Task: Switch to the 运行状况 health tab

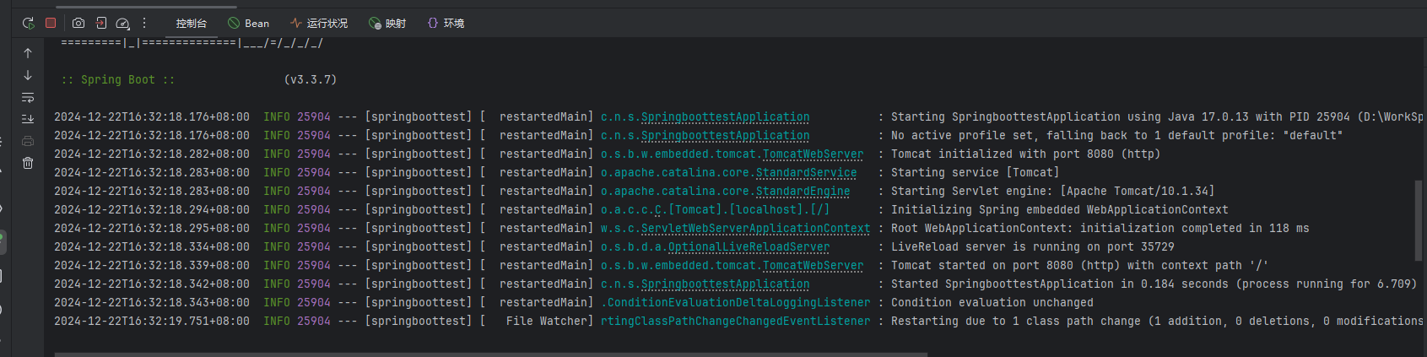Action: [319, 24]
